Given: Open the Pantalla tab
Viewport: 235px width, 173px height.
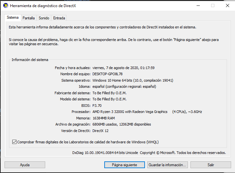Looking at the screenshot, I should (x=29, y=18).
